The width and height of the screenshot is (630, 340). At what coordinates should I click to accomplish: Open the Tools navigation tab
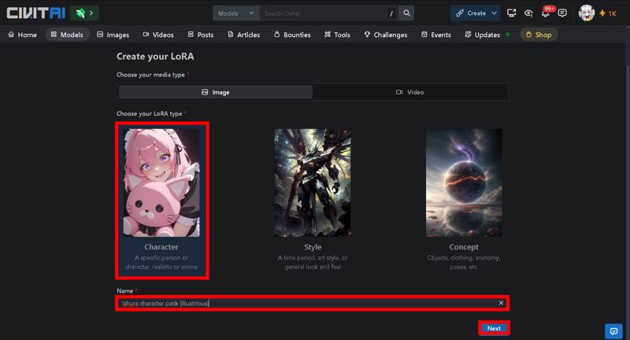(337, 35)
